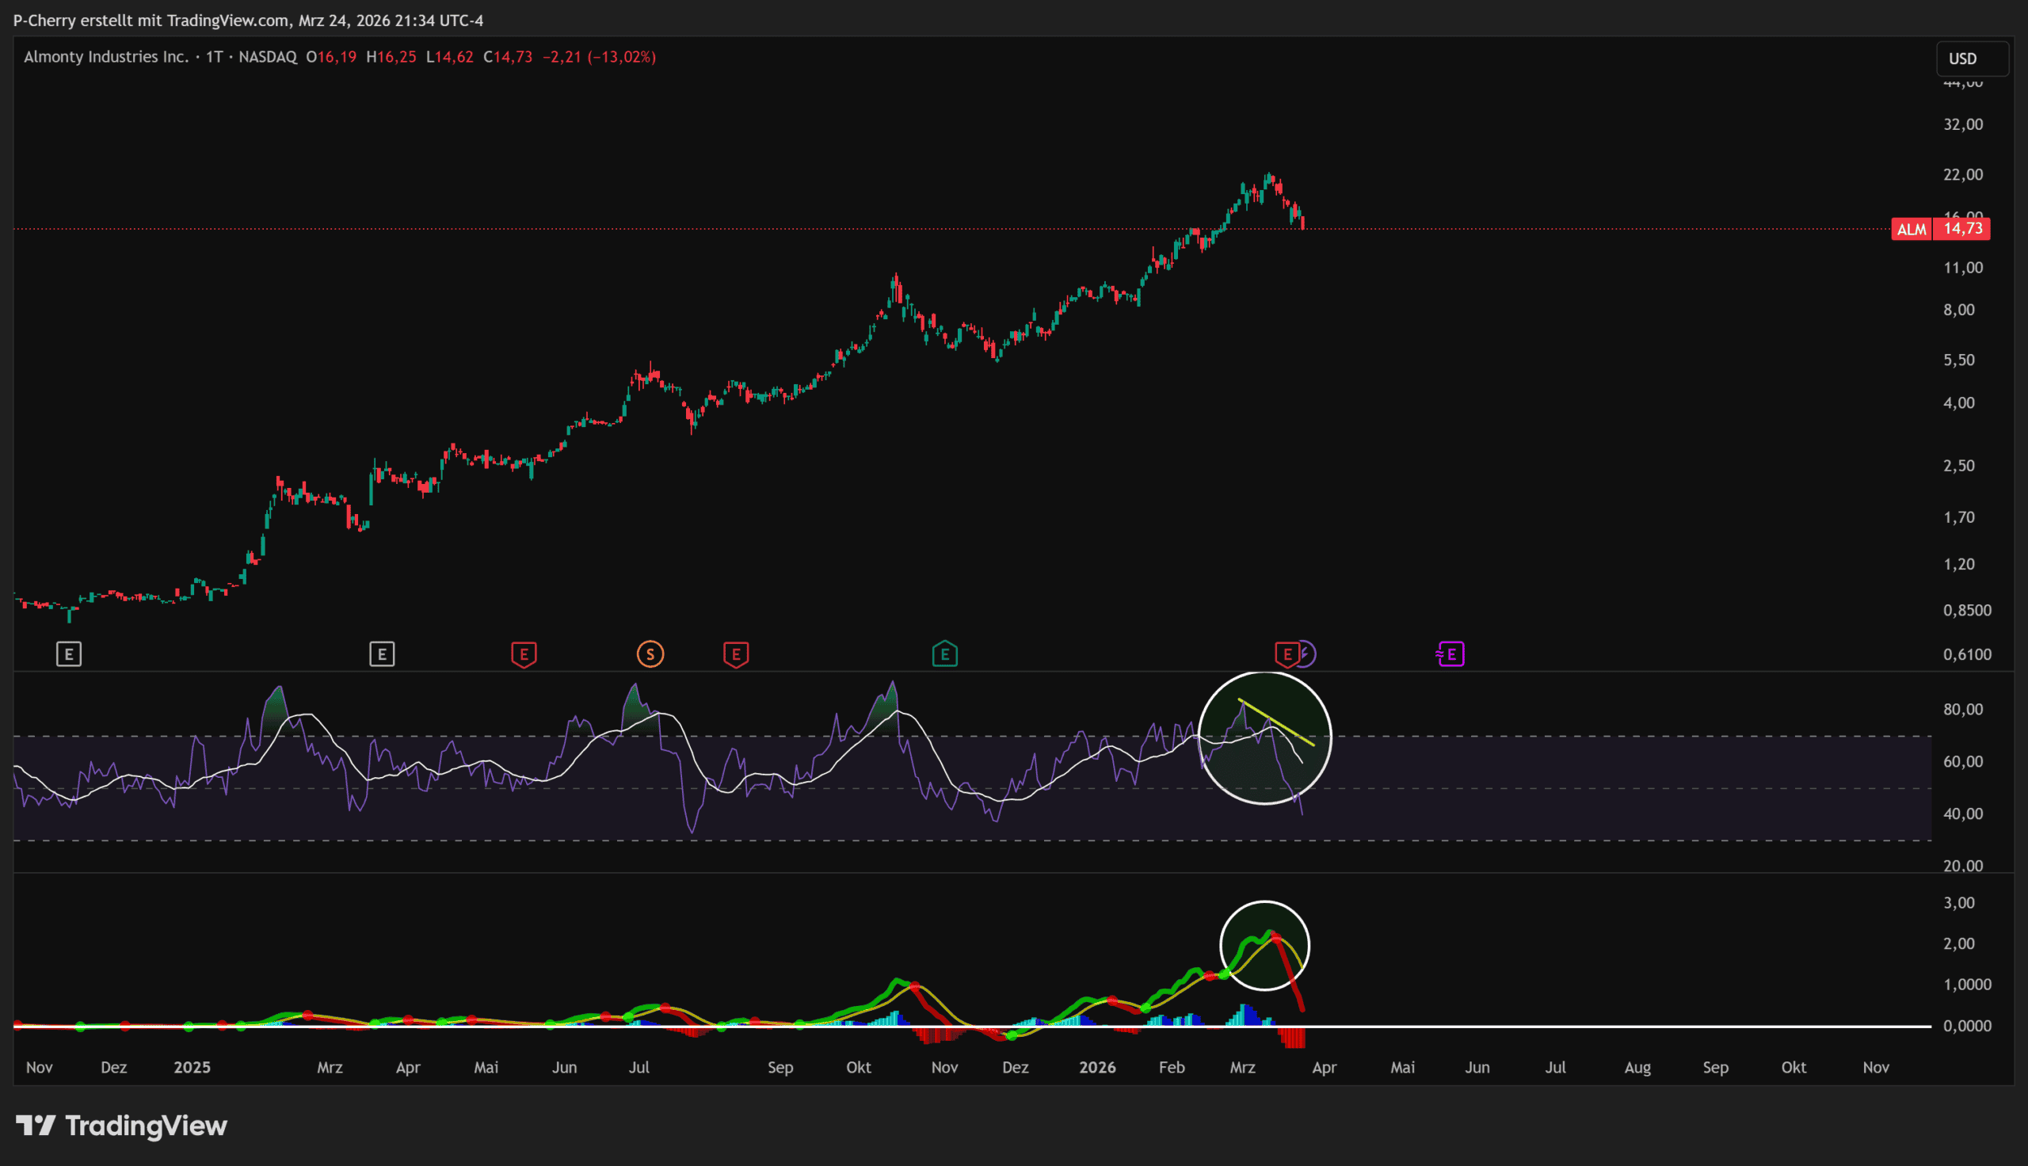This screenshot has width=2028, height=1166.
Task: Click the Almonty Industries Inc. symbol title
Action: 105,57
